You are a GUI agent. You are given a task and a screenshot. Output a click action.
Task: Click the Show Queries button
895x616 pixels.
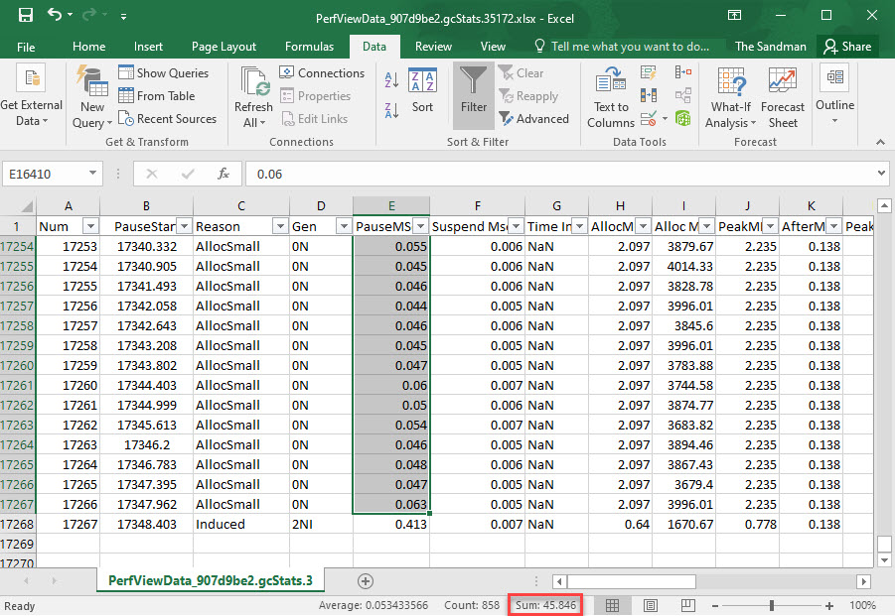pos(164,72)
